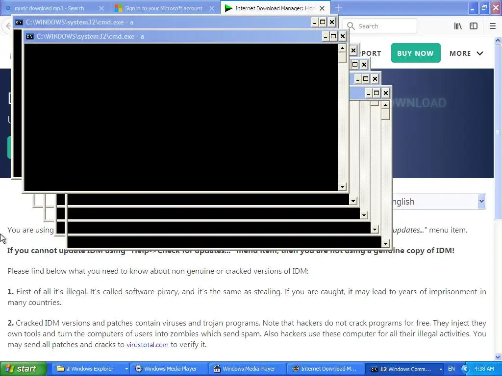Click browser page scrollbar up arrow

click(498, 40)
